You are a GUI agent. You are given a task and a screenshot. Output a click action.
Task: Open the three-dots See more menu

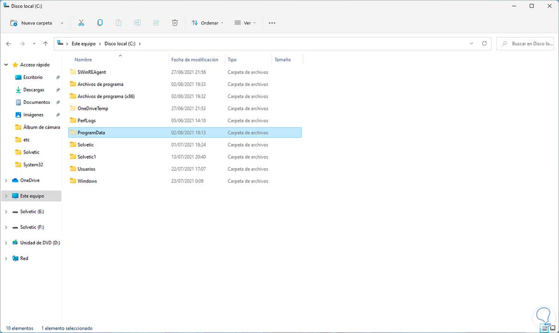point(272,23)
